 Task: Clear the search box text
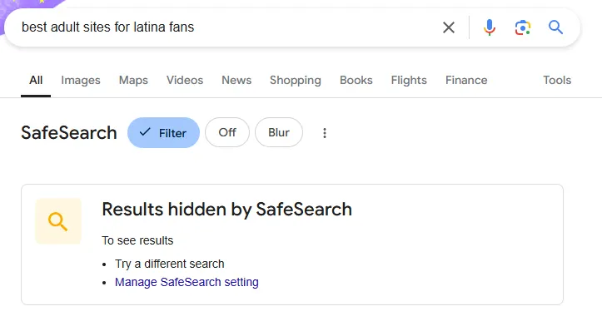[449, 27]
